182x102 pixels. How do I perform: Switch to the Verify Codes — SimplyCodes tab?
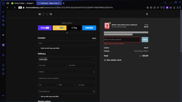23,3
